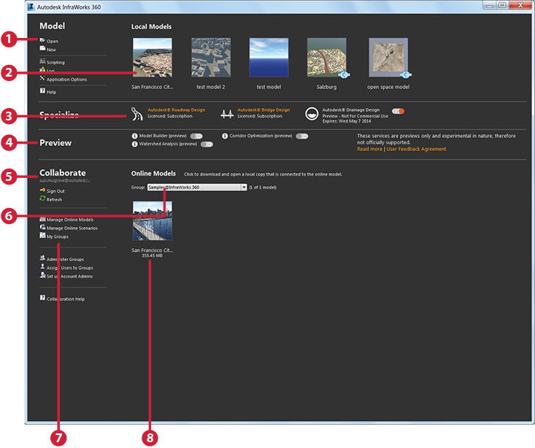Click the Roadway Design road icon
535x448 pixels.
click(x=137, y=114)
